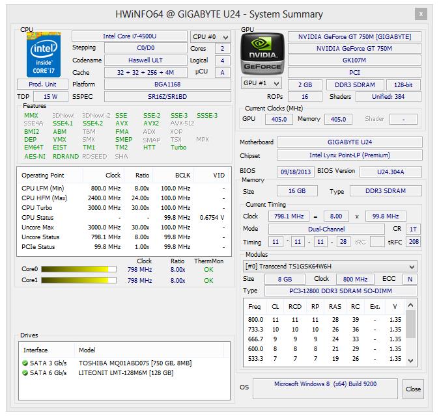Screen dimensions: 439x418
Task: Click green status icon for SATA 3 Gb/s
Action: [25, 363]
